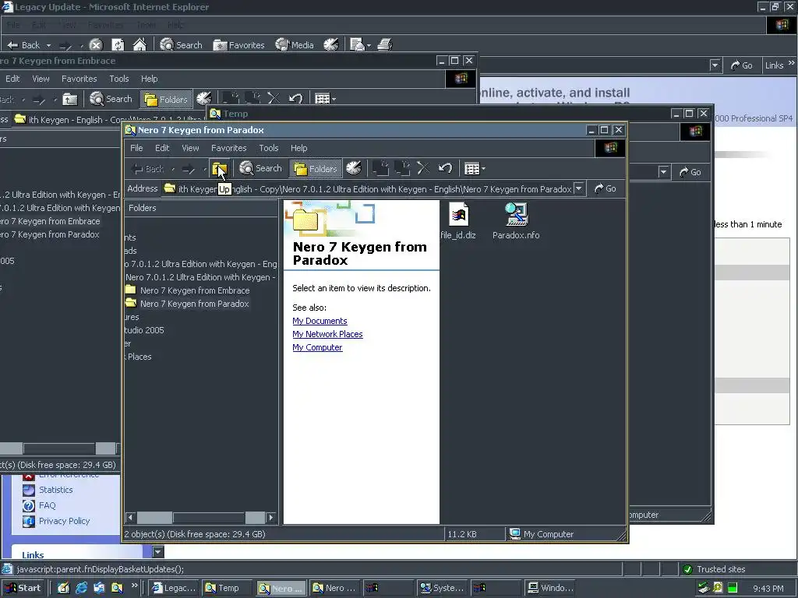Click grayed Forward arrow in Paradox window

pyautogui.click(x=189, y=169)
